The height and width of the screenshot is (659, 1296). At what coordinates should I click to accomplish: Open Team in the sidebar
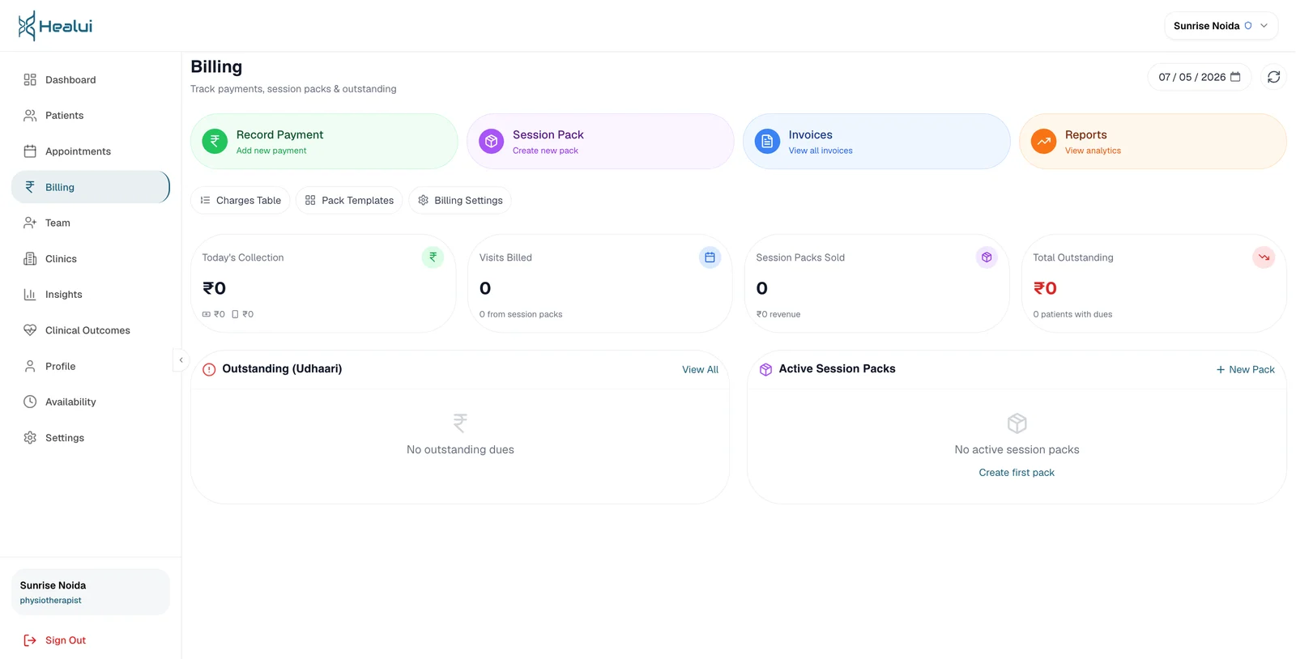coord(91,223)
